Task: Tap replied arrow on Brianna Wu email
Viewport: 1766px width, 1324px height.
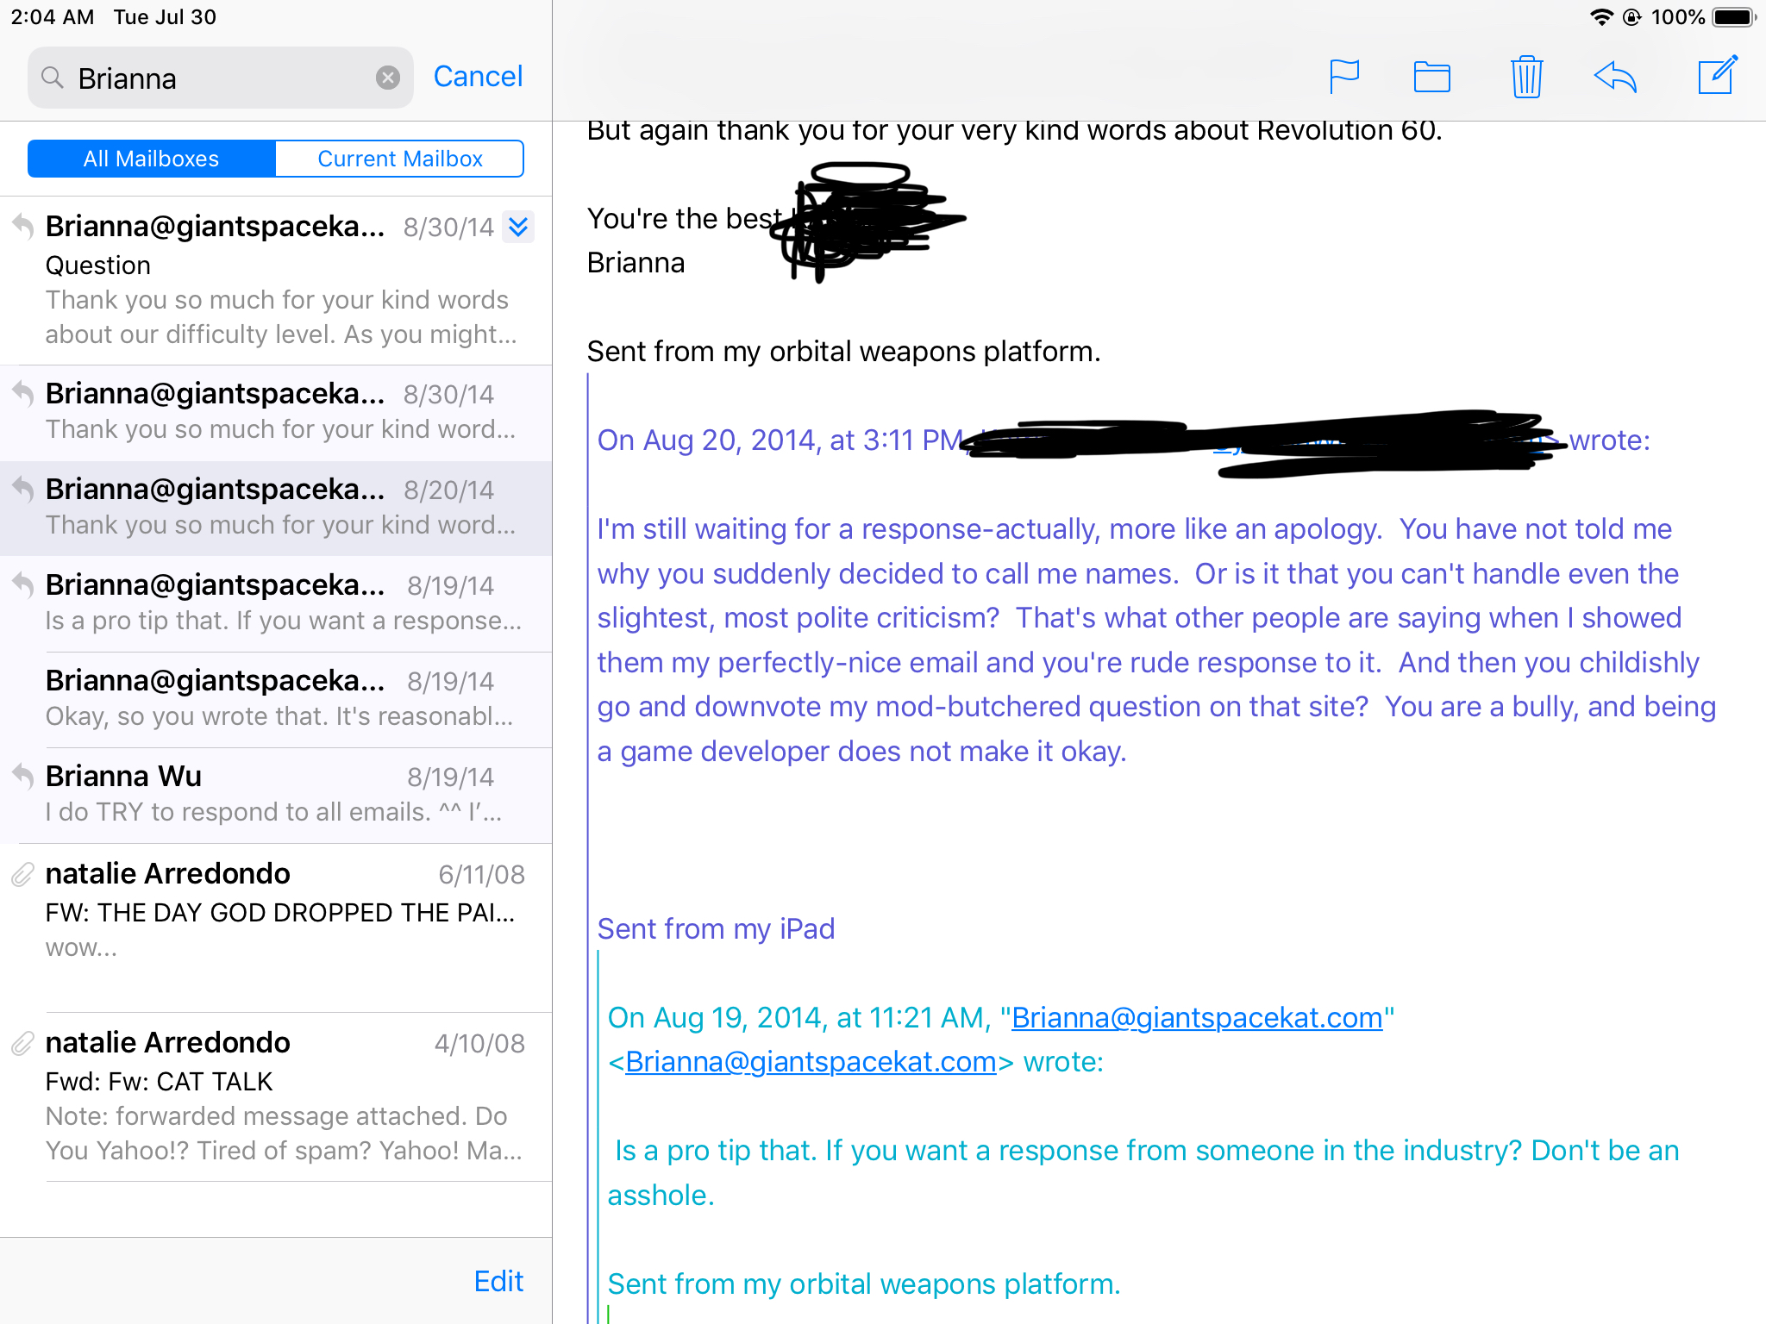Action: click(23, 777)
